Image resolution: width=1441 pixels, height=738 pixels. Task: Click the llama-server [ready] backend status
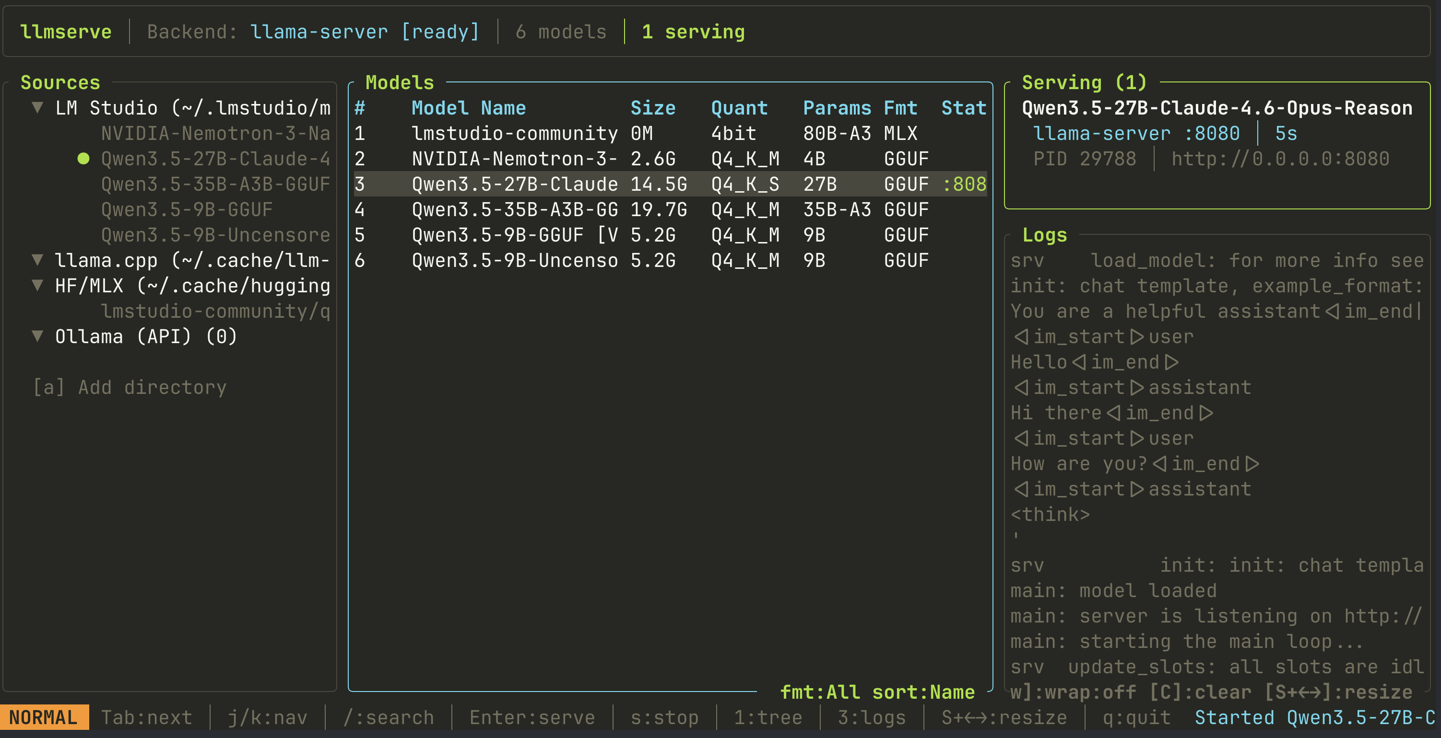coord(365,32)
